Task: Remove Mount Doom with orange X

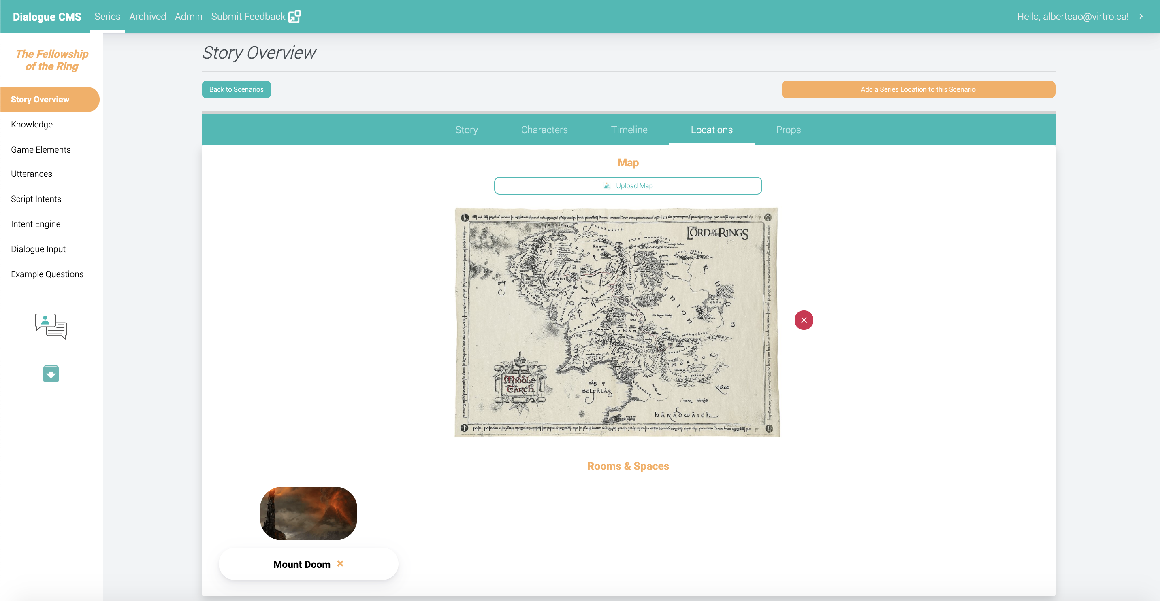Action: point(340,563)
